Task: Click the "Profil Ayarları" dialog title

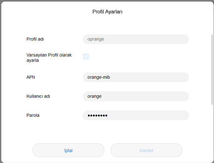Action: click(x=107, y=12)
